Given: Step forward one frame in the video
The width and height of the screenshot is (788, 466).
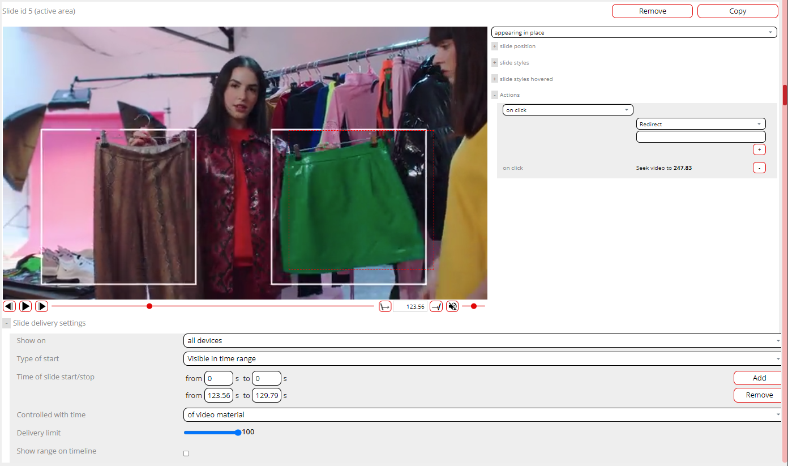Looking at the screenshot, I should tap(41, 306).
